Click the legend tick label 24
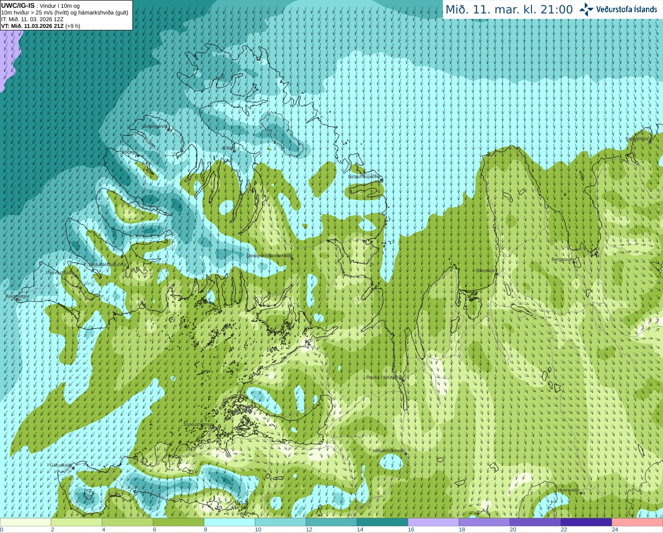 (615, 529)
